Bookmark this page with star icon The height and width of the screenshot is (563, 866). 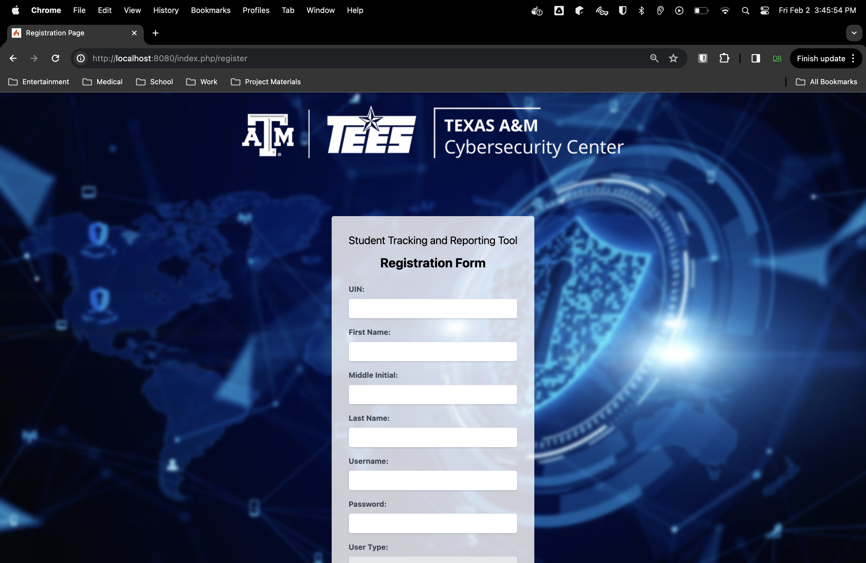pos(673,58)
